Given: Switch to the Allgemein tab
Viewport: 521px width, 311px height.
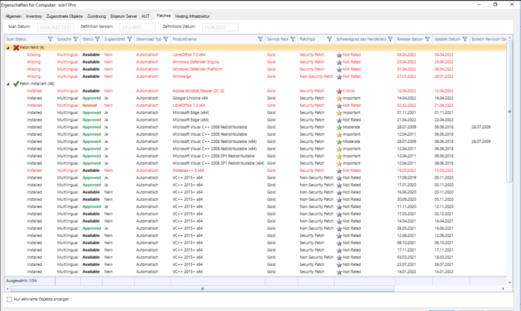Looking at the screenshot, I should [13, 16].
